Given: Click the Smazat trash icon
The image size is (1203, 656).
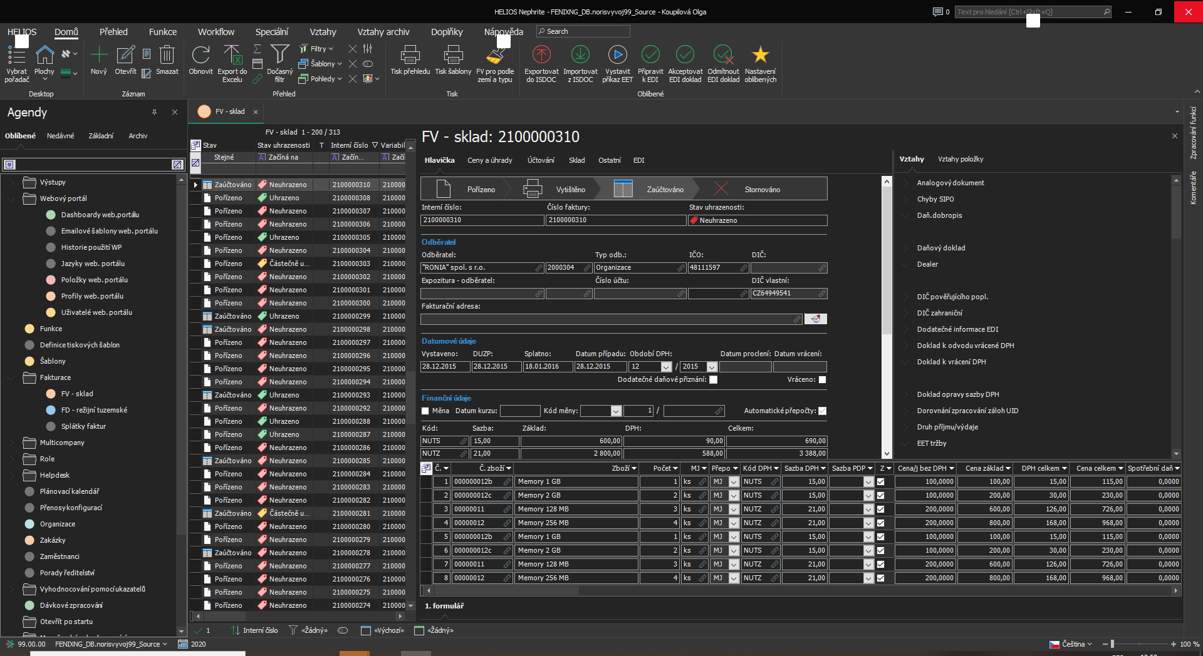Looking at the screenshot, I should click(167, 56).
